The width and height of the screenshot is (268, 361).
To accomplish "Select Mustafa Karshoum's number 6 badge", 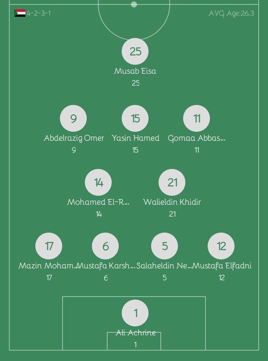I will click(x=105, y=246).
